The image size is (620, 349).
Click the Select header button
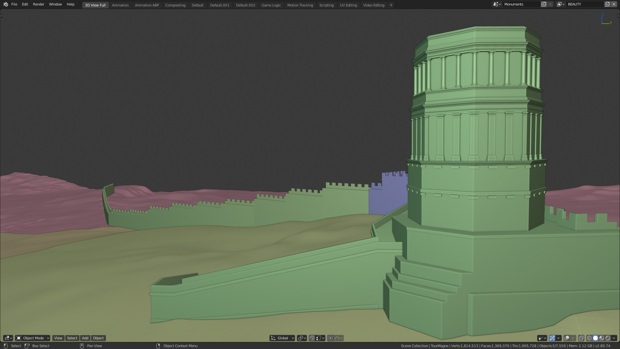(72, 338)
